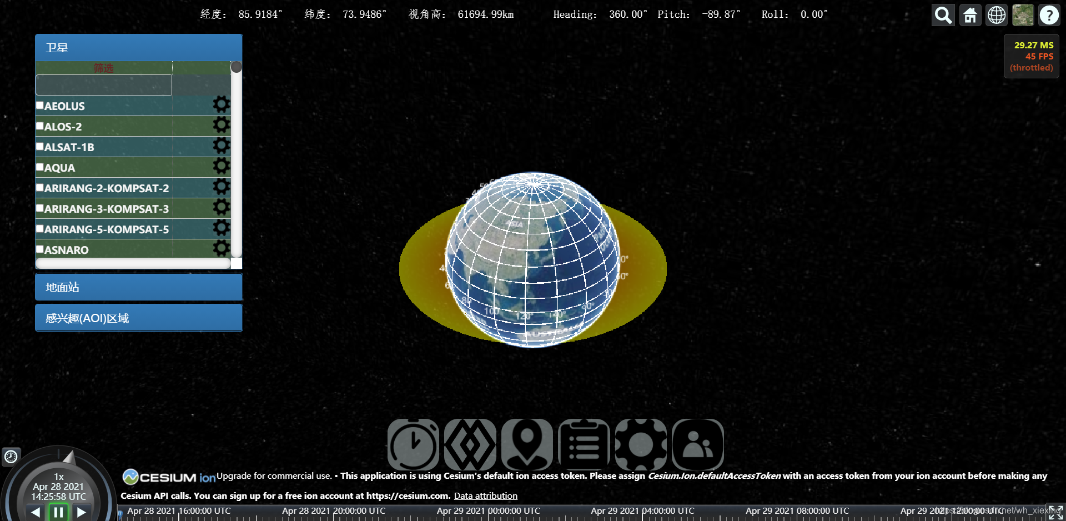Click the large settings gear icon

point(641,444)
